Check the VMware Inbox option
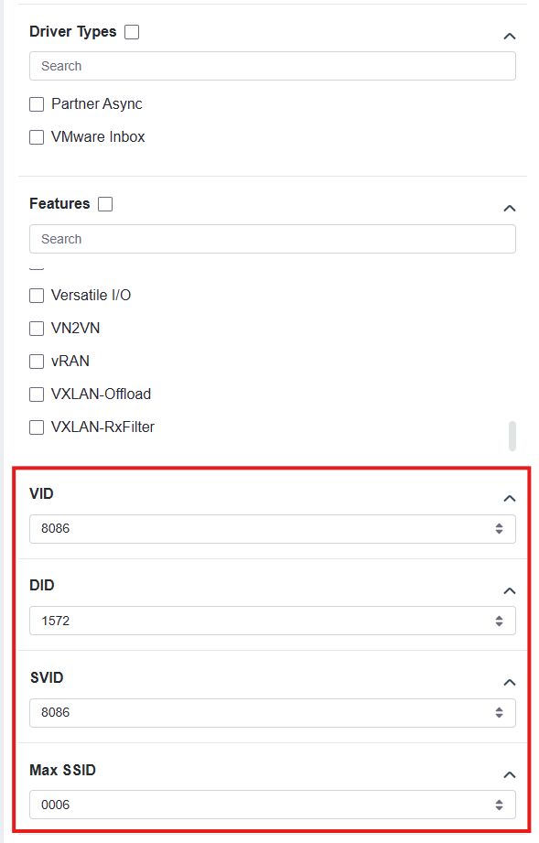Screen dimensions: 539x843 pyautogui.click(x=36, y=136)
